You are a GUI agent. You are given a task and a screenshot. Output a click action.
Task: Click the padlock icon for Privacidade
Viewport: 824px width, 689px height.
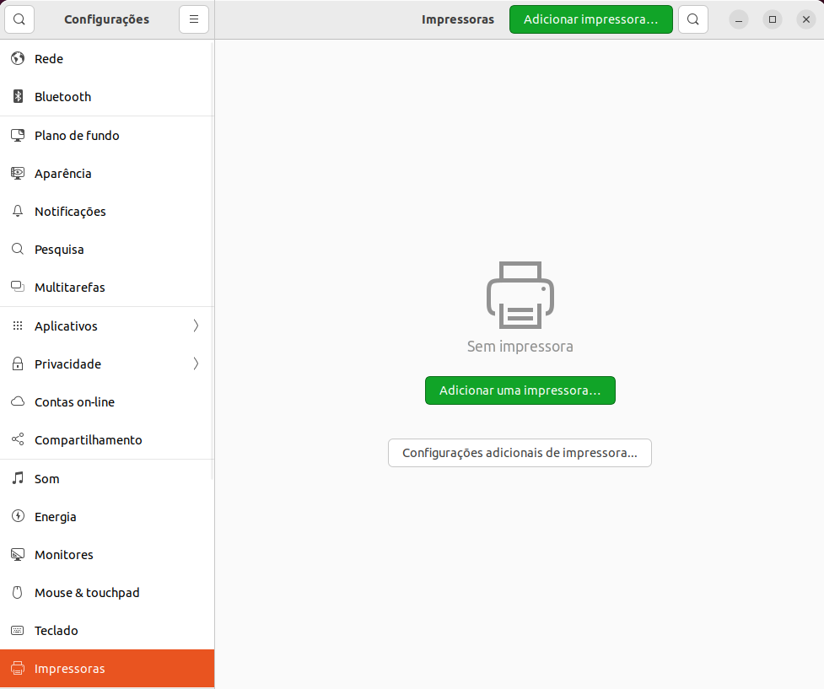click(18, 364)
